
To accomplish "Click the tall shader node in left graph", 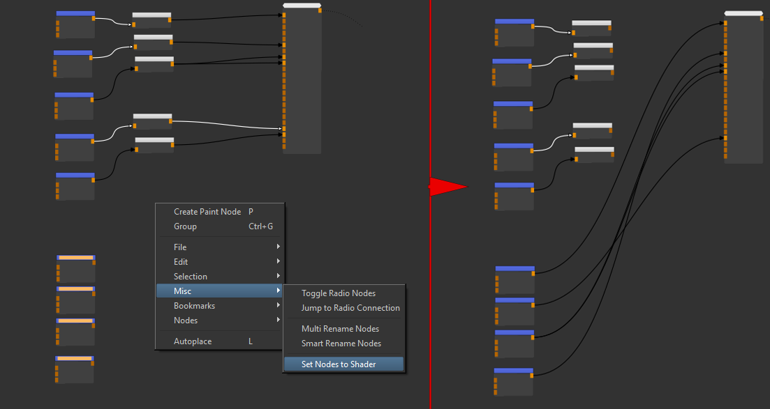I will (302, 80).
